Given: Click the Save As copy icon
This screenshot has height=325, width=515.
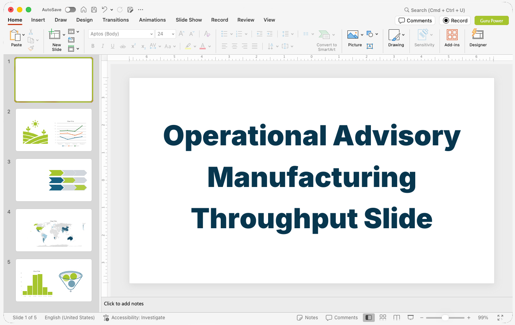Looking at the screenshot, I should pyautogui.click(x=130, y=10).
